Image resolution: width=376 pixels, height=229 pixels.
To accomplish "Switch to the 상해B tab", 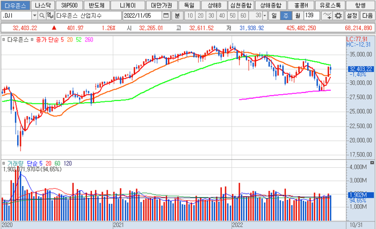I will tap(214, 5).
